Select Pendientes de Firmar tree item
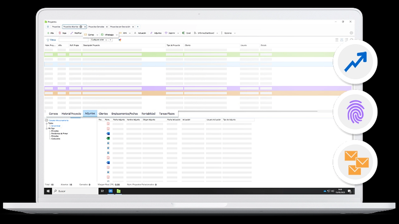 (x=60, y=133)
